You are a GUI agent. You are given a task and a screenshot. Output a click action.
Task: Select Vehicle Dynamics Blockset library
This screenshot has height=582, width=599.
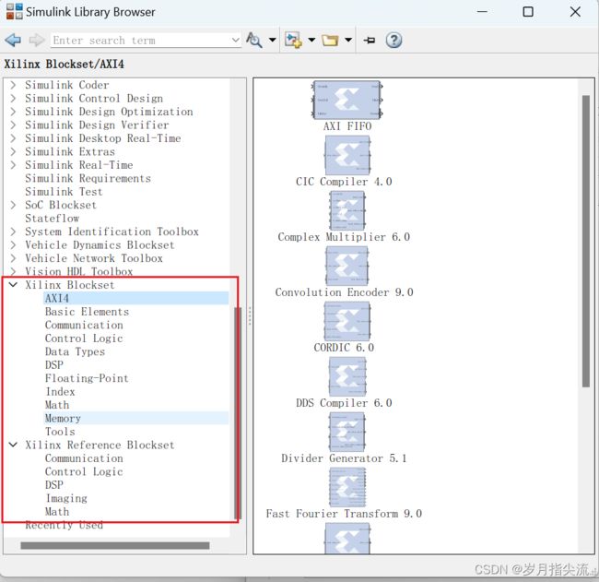click(x=100, y=244)
